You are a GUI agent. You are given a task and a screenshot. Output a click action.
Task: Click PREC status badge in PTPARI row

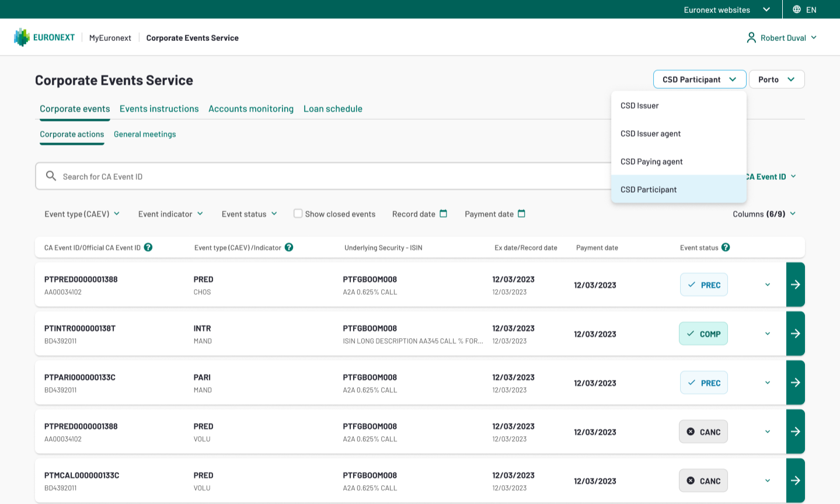point(704,383)
